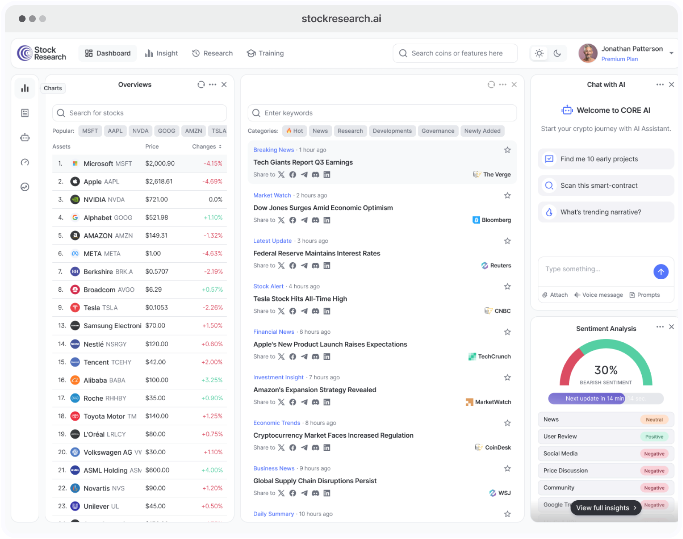Star the Tesla Stock Hits All-Time High article

click(x=508, y=287)
